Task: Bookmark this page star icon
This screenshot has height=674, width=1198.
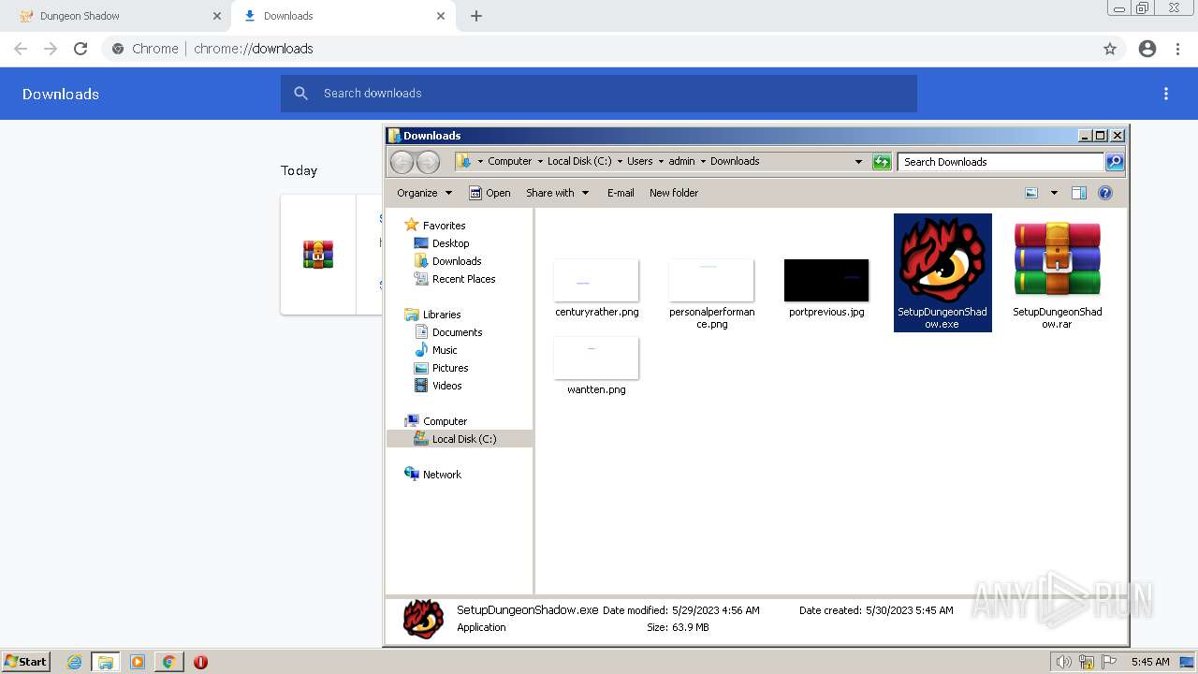Action: pyautogui.click(x=1110, y=49)
